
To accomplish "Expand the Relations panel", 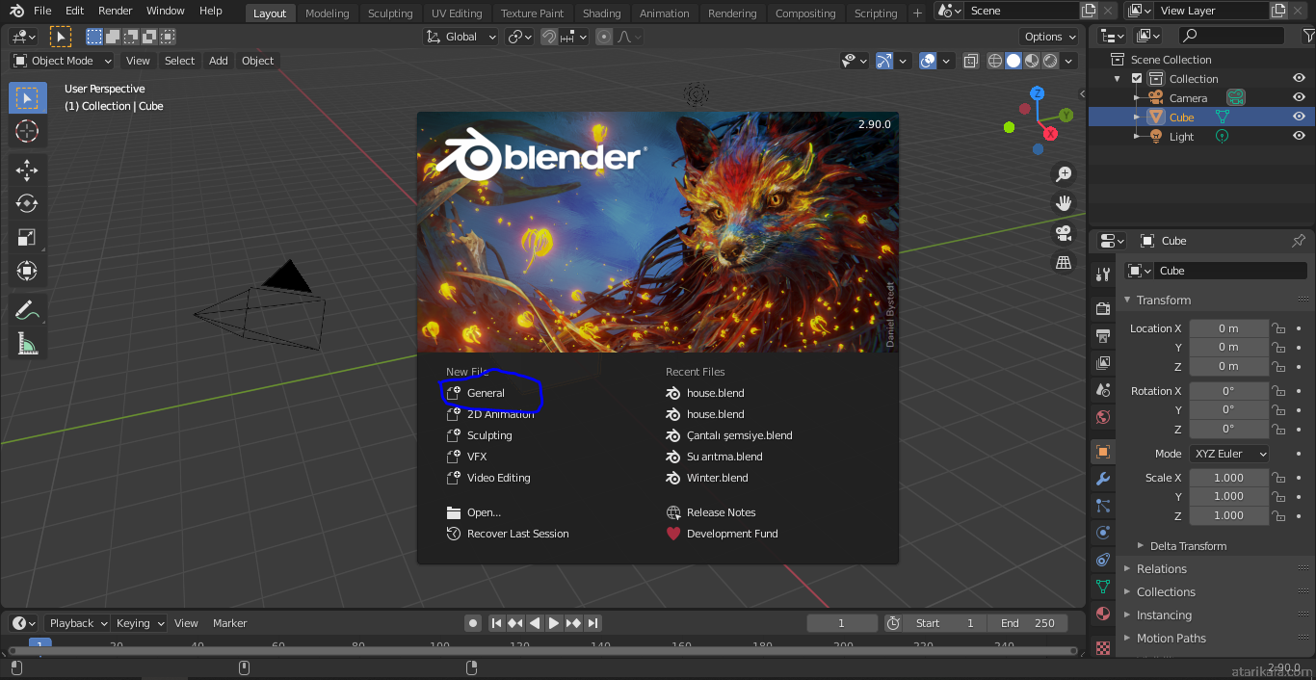I will (1162, 569).
